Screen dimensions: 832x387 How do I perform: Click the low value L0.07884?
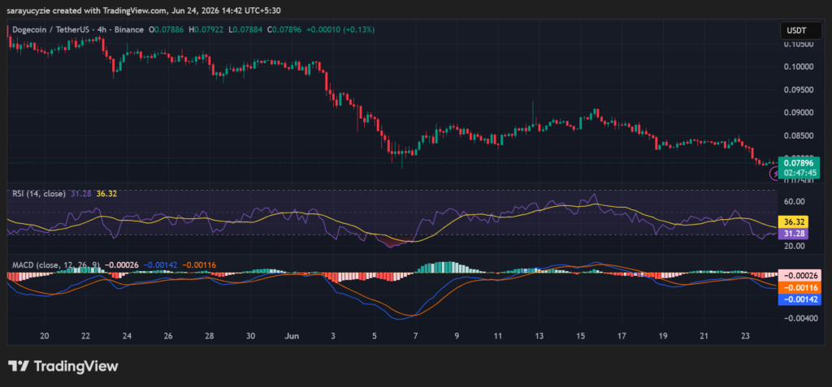[x=245, y=30]
